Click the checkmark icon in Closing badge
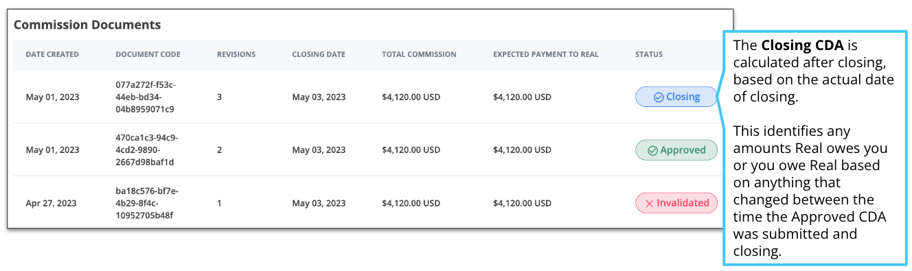Image resolution: width=912 pixels, height=271 pixels. pyautogui.click(x=658, y=97)
